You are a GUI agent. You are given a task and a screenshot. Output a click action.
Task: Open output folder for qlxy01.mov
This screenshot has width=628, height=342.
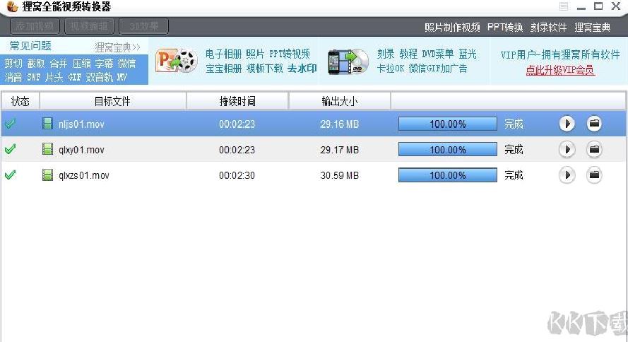[x=594, y=149]
